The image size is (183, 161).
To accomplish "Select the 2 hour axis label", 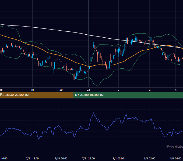I will pos(150,90).
